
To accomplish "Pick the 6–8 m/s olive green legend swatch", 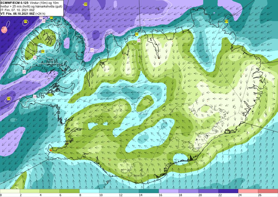I will [69, 191].
